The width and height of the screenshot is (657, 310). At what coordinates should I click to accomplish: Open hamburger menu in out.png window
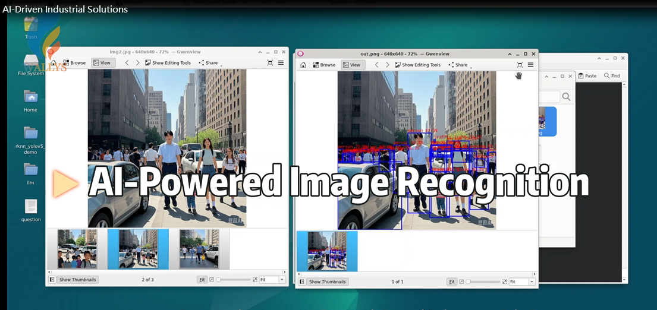click(530, 65)
